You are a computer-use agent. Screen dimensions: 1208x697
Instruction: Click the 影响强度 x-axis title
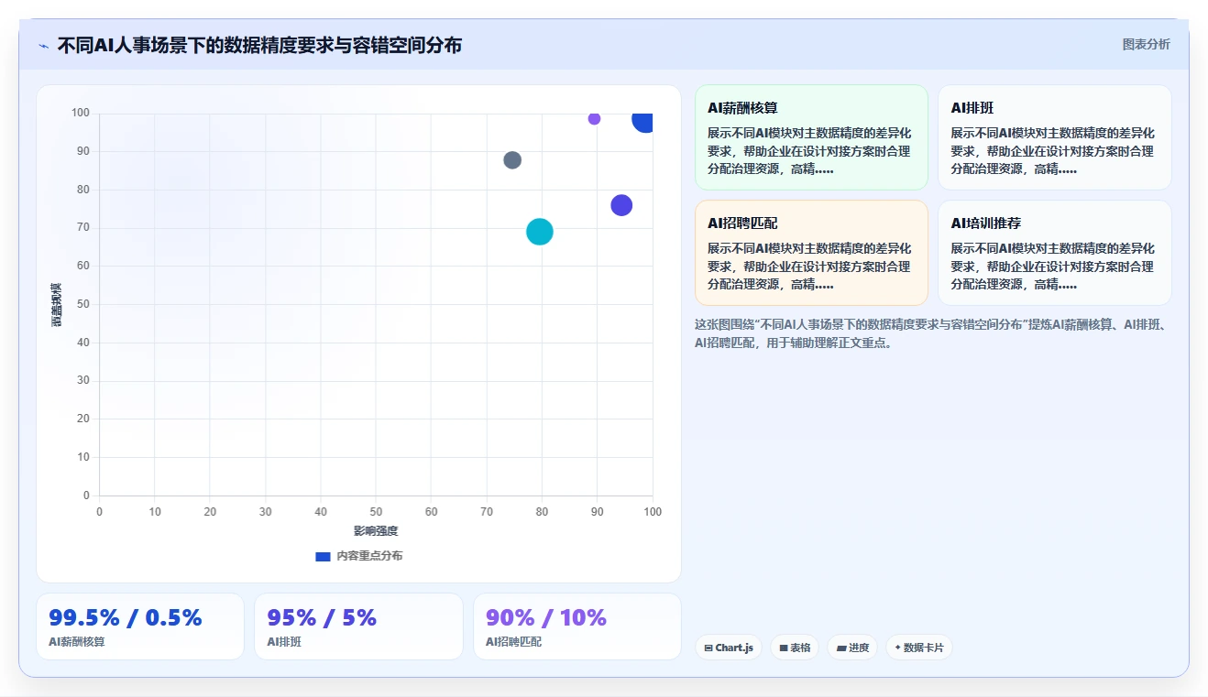click(x=376, y=531)
